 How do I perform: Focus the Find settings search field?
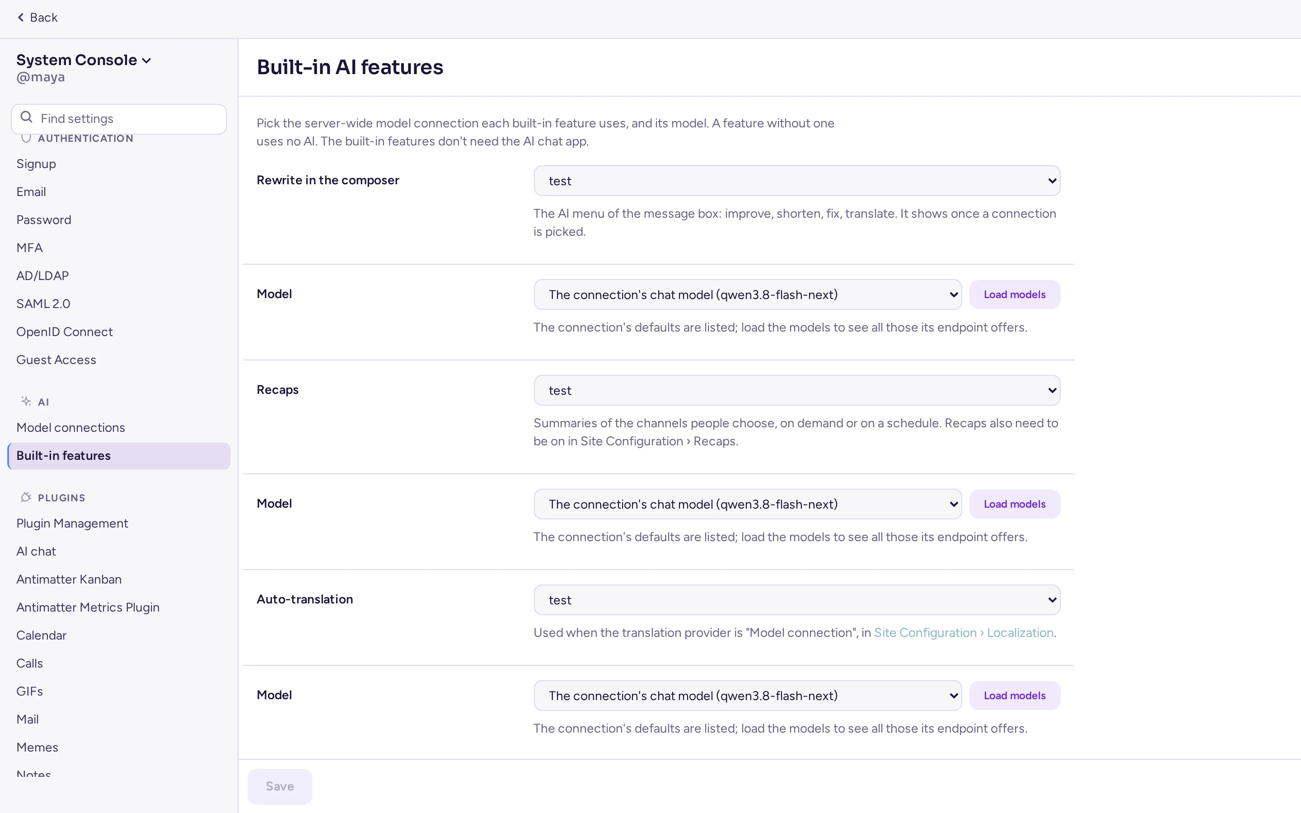pos(119,119)
